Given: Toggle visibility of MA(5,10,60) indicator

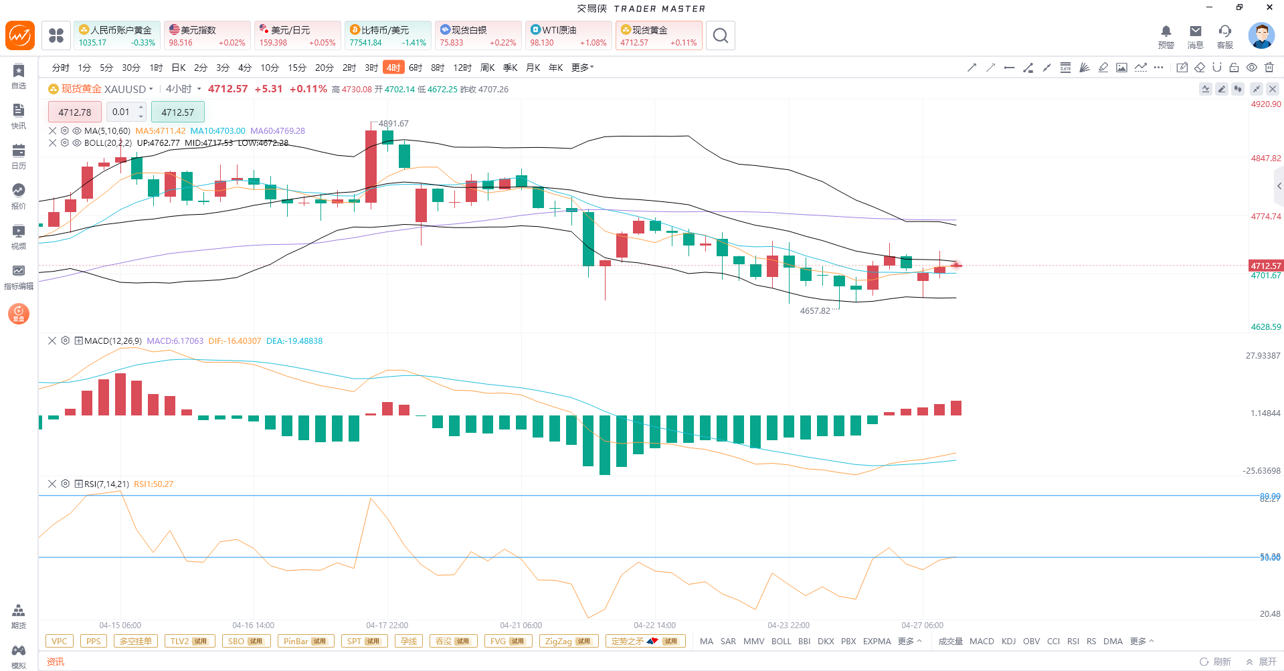Looking at the screenshot, I should [77, 131].
